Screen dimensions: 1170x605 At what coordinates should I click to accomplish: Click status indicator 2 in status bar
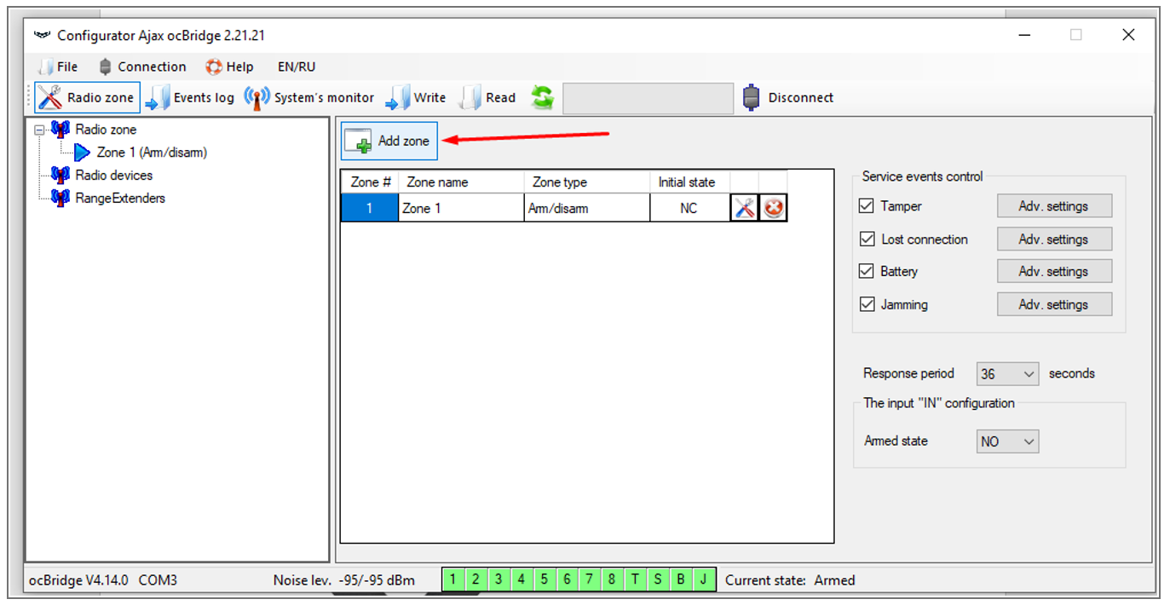[475, 580]
